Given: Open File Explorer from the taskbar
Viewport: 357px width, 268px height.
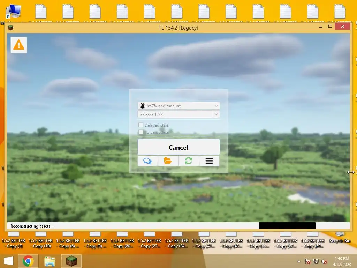Looking at the screenshot, I should click(x=50, y=261).
